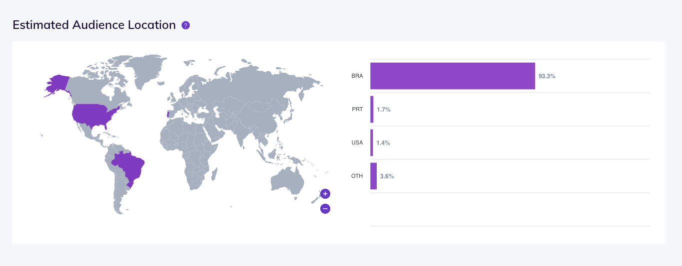Viewport: 682px width, 266px height.
Task: Click the BRA country label
Action: point(357,76)
